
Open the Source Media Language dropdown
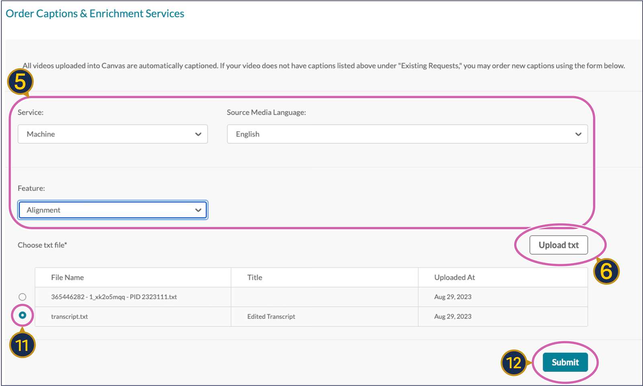point(407,134)
